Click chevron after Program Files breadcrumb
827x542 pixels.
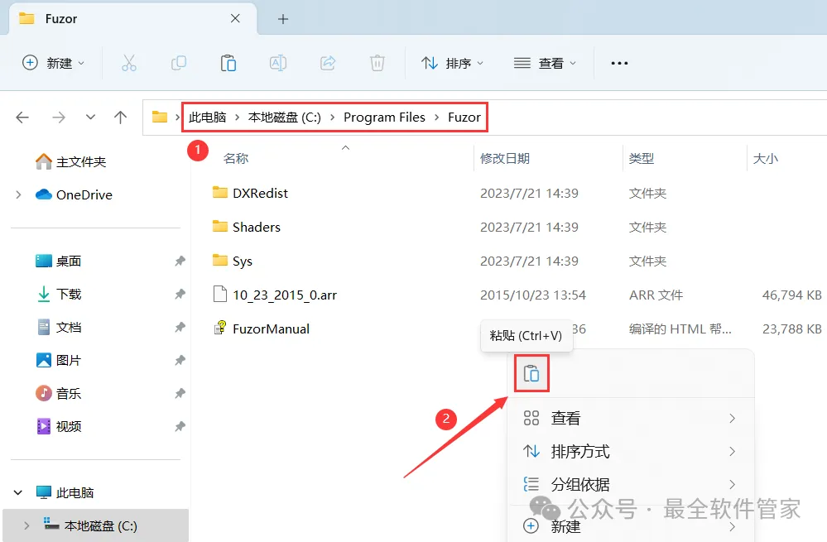(x=437, y=117)
